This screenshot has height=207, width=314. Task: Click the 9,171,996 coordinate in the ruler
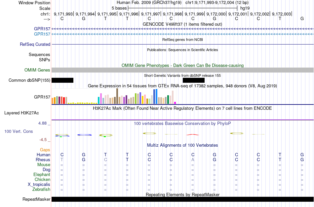[129, 14]
